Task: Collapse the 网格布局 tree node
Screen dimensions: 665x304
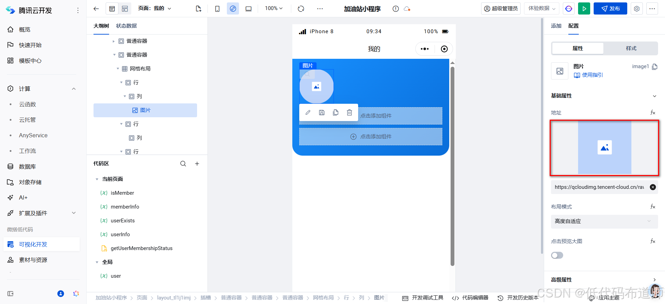Action: [x=118, y=68]
